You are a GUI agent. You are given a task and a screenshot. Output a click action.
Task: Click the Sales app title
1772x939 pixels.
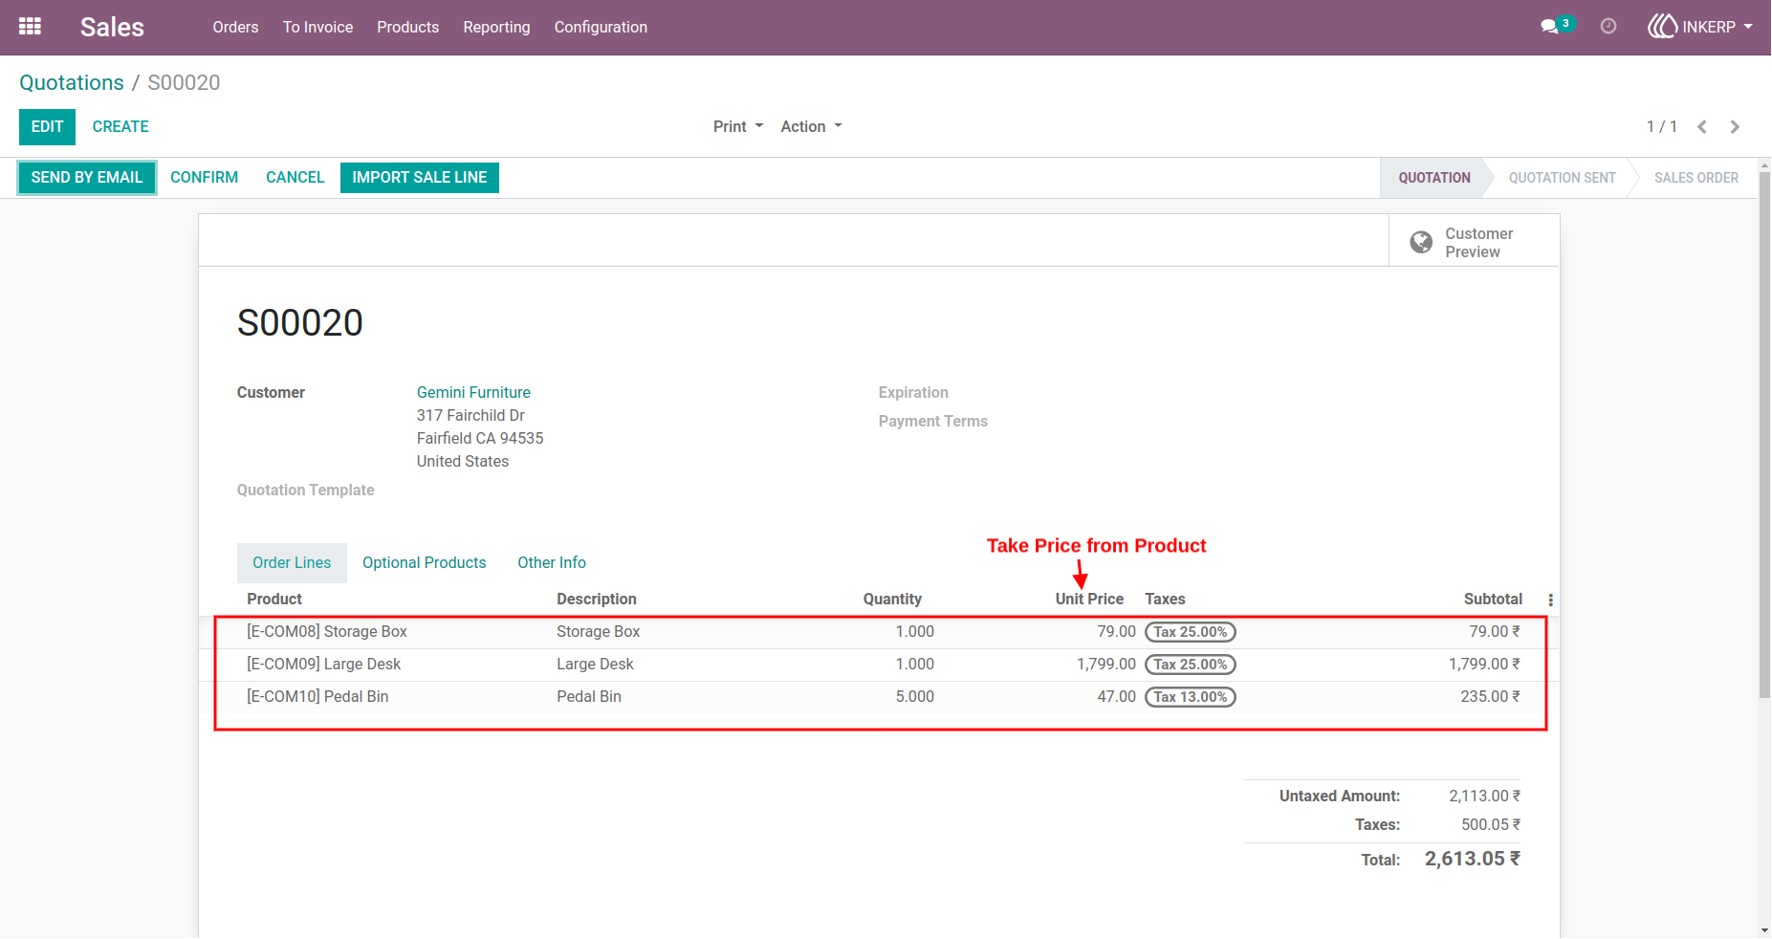(x=112, y=27)
